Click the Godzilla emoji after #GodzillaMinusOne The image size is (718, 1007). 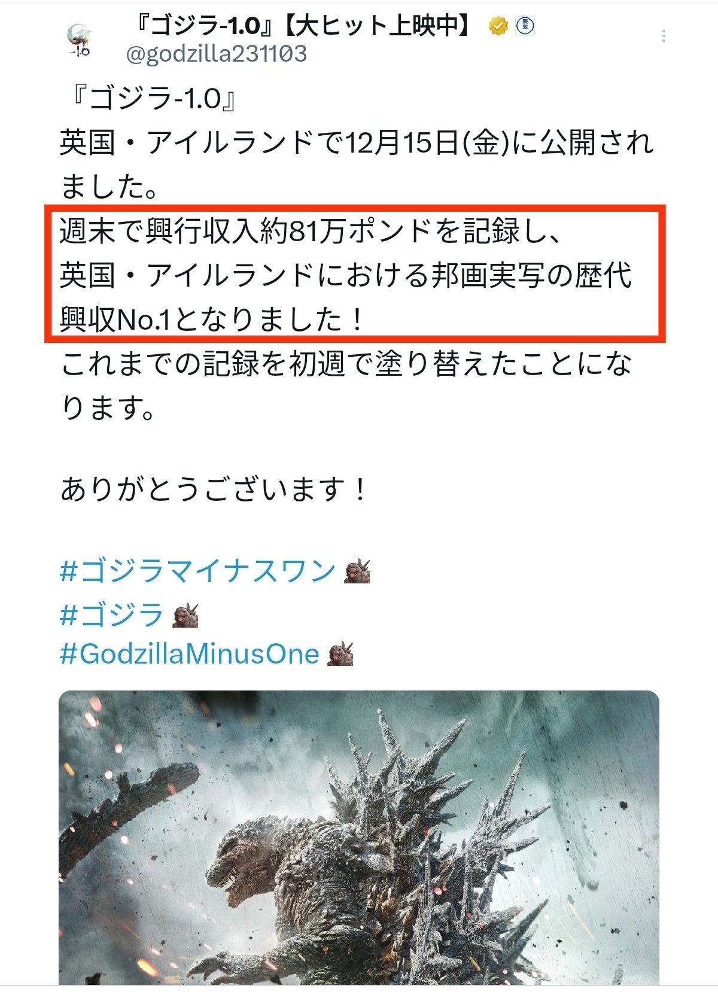click(x=340, y=654)
